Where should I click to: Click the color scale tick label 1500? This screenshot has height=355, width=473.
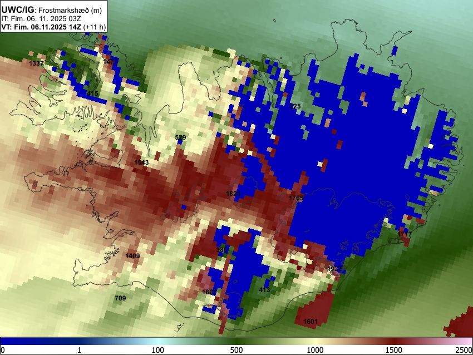pos(394,350)
